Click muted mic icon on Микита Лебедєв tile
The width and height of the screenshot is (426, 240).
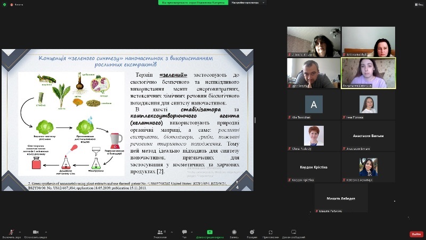click(x=317, y=211)
